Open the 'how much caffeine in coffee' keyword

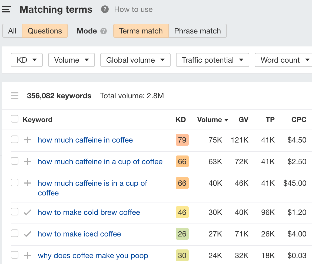85,140
